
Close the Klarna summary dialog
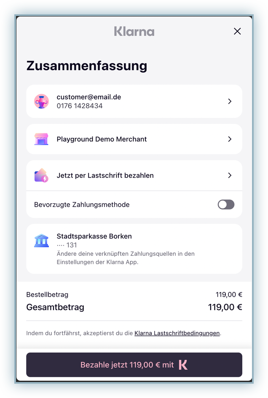pos(237,31)
